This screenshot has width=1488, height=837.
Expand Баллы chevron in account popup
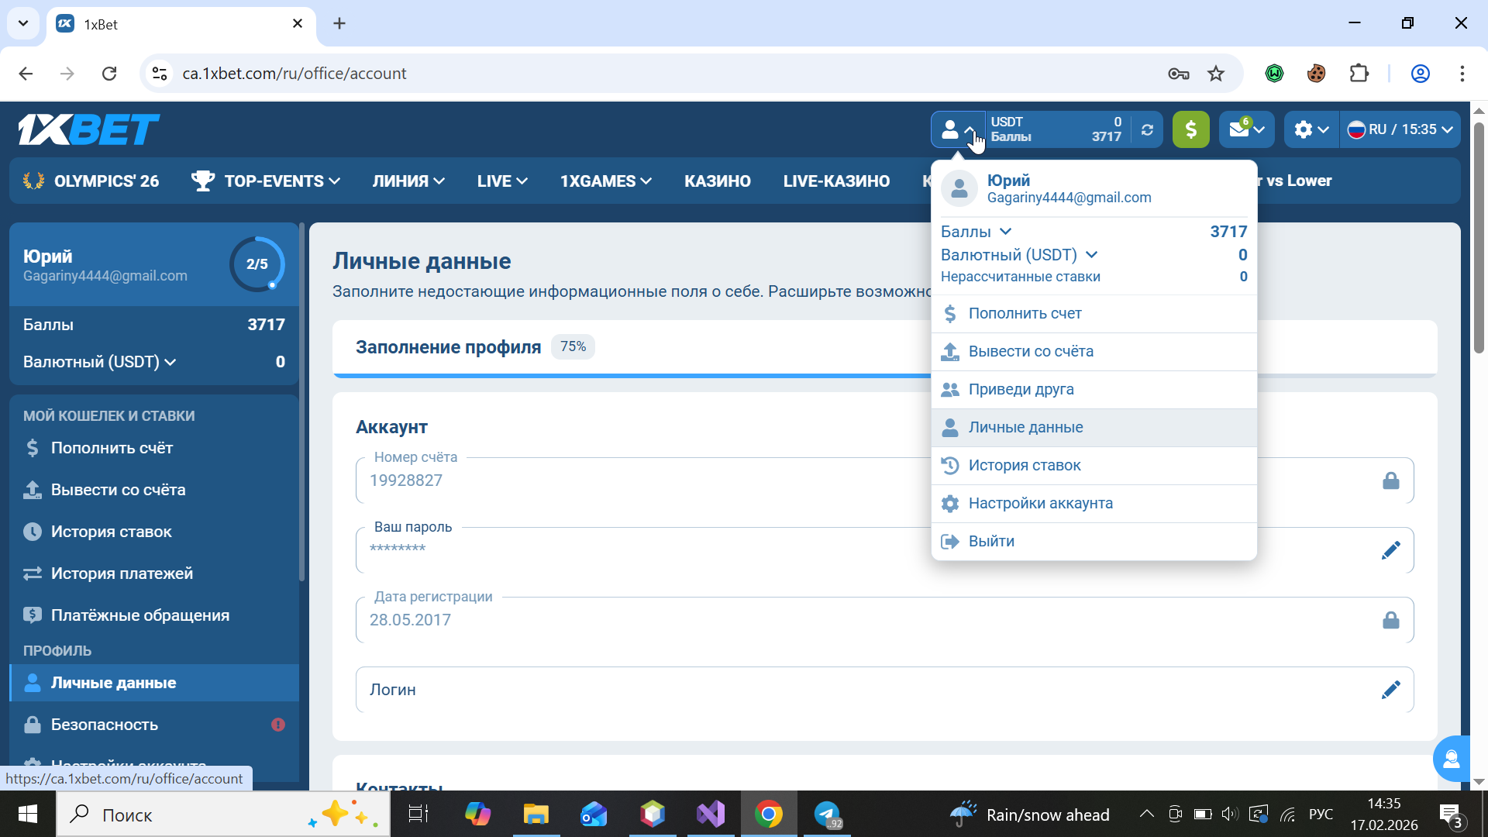click(1005, 232)
